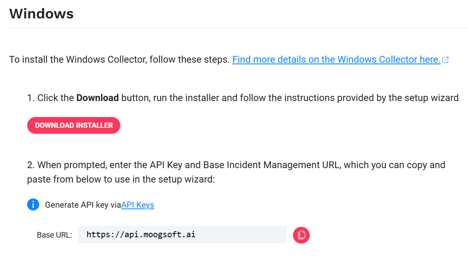Image resolution: width=468 pixels, height=258 pixels.
Task: Open 'Find more details on the Windows Collector here' link
Action: 337,60
